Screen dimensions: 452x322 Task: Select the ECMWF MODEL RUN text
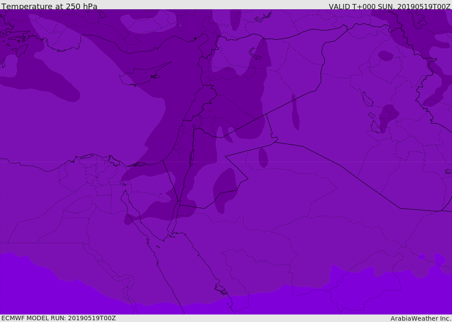click(58, 318)
